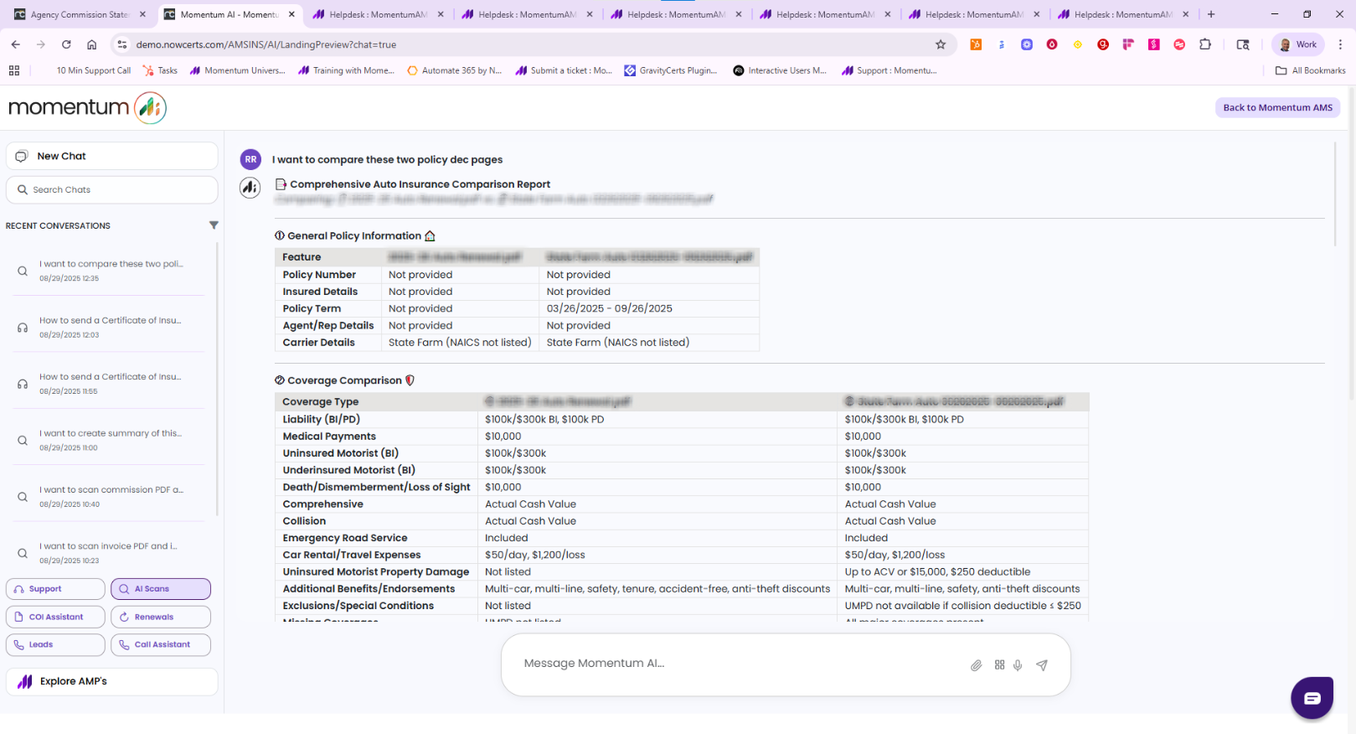Open Support : Momentum bookmark
The height and width of the screenshot is (734, 1356).
coord(889,70)
